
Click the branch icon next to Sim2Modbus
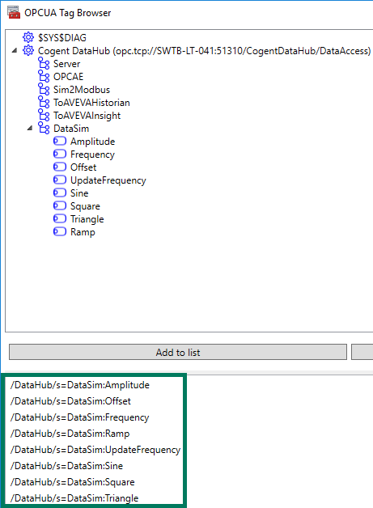tap(44, 90)
